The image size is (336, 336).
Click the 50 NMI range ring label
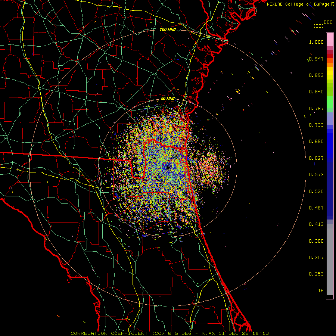(x=168, y=99)
